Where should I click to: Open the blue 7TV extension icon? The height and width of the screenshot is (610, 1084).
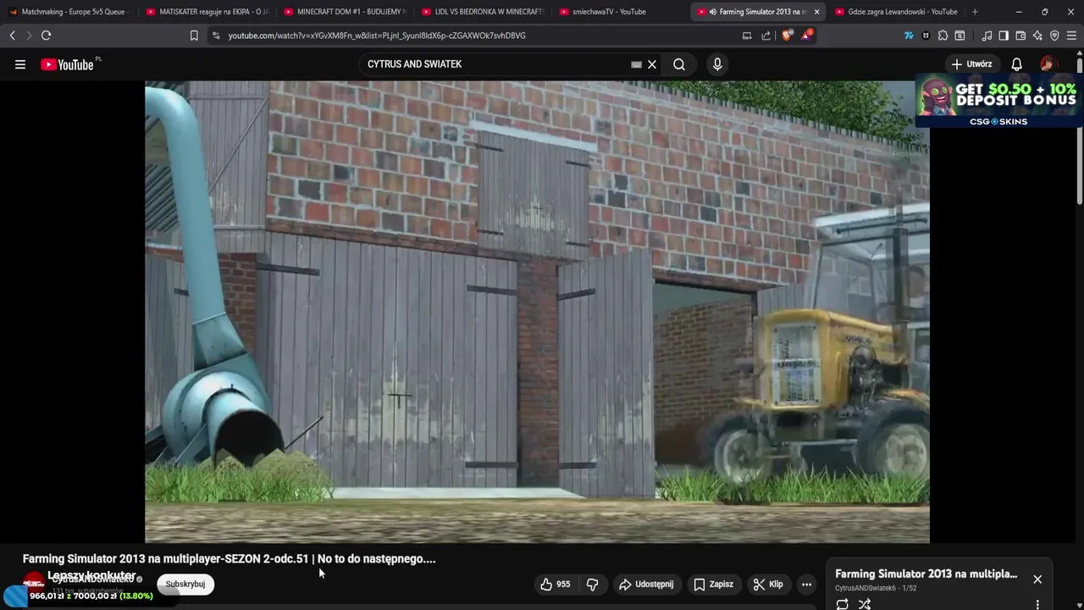coord(909,36)
